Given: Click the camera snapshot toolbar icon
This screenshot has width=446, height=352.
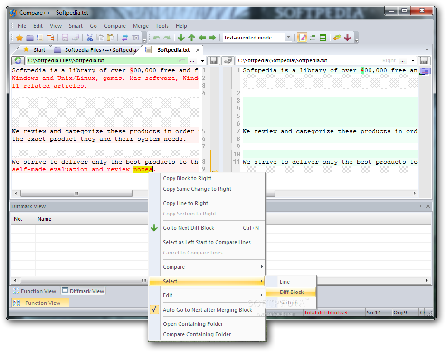Looking at the screenshot, I should (135, 38).
